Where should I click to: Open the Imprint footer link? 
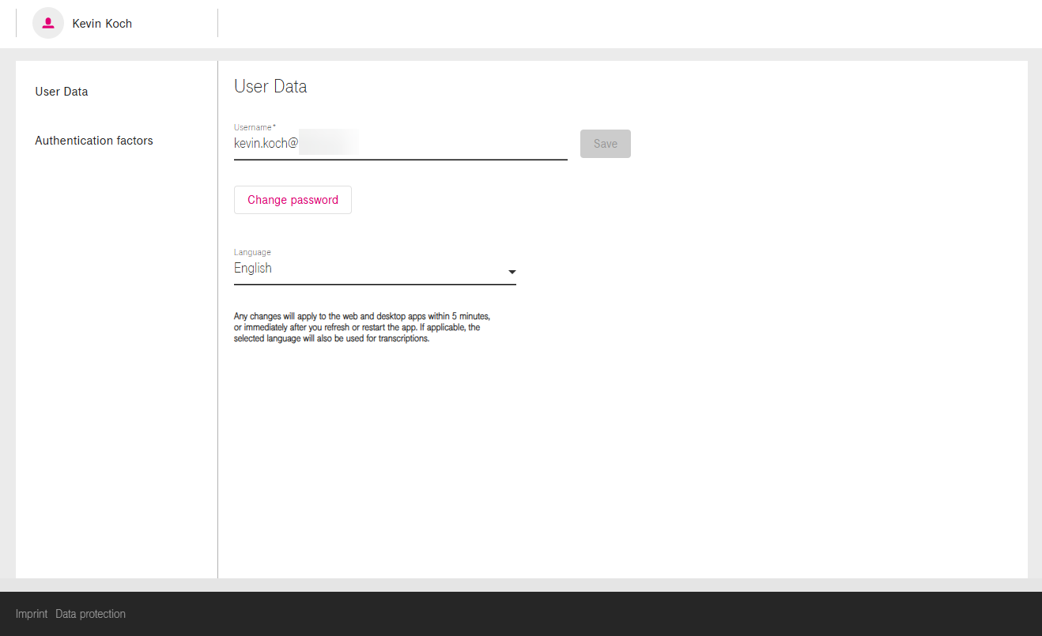click(x=32, y=614)
